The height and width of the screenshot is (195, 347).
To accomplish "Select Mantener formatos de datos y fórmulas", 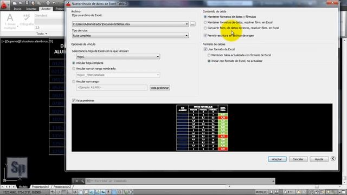I will [x=230, y=17].
